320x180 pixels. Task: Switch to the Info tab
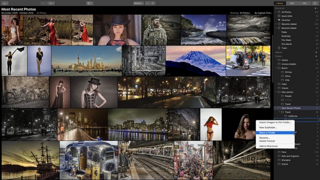[x=304, y=3]
